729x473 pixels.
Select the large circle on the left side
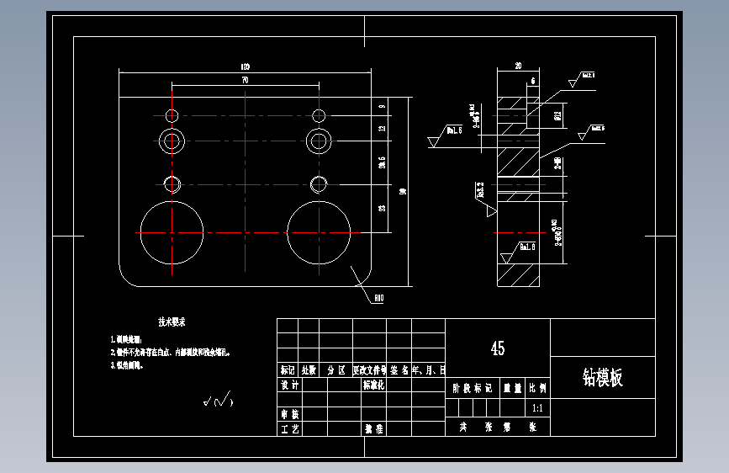172,233
